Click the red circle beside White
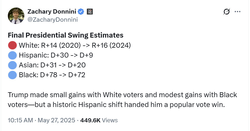250x131 pixels. coord(12,45)
